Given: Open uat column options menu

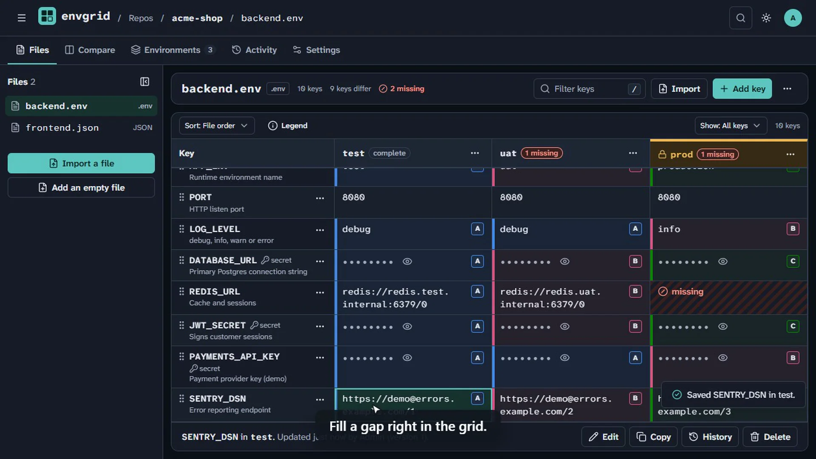Looking at the screenshot, I should point(633,153).
